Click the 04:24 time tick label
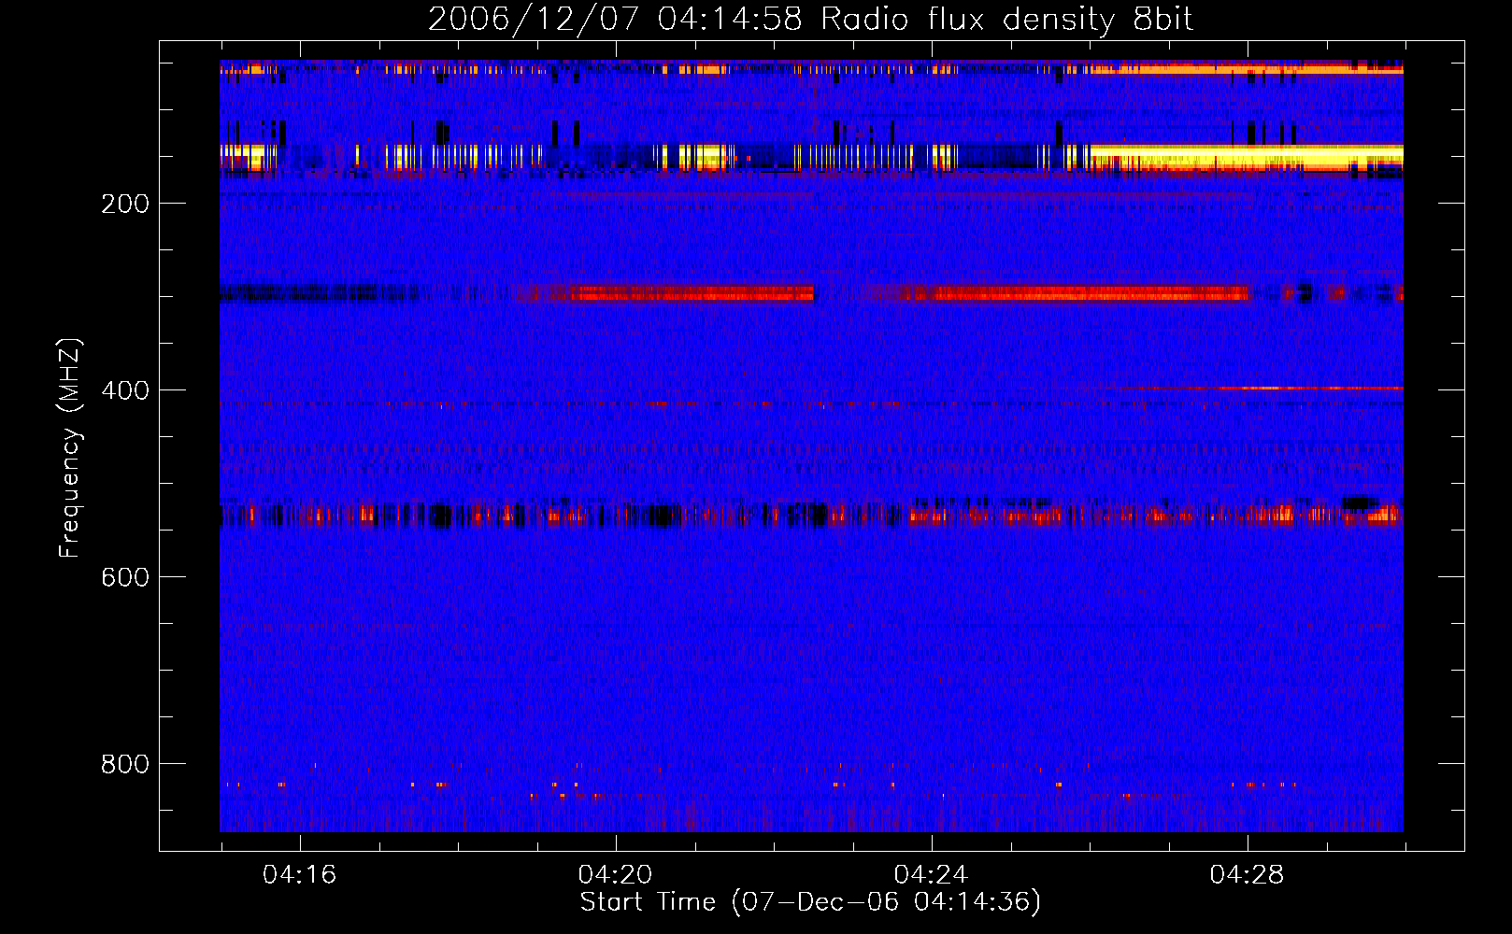The height and width of the screenshot is (934, 1512). [931, 875]
